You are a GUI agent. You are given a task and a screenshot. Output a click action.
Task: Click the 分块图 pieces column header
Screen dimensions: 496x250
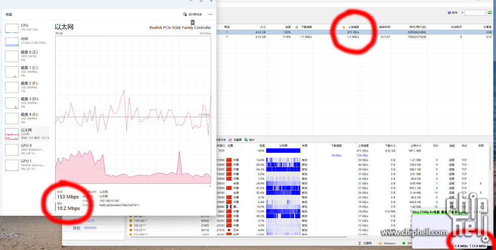coord(283,145)
